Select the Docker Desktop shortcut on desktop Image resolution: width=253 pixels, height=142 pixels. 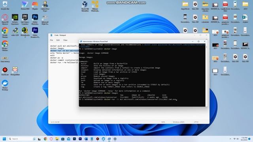5,85
